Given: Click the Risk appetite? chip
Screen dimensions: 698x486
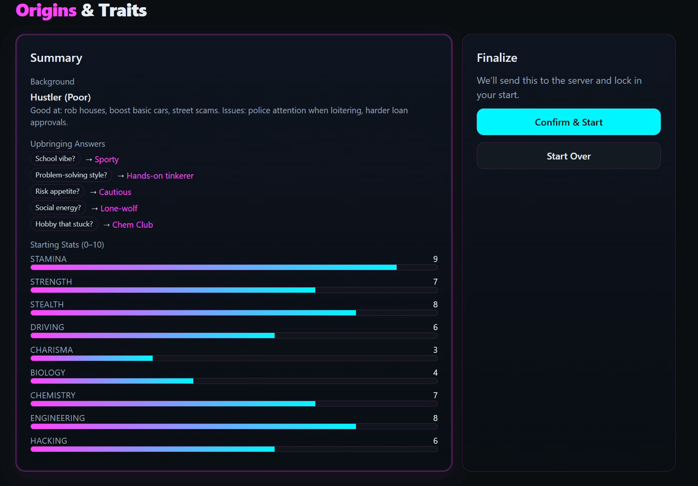Looking at the screenshot, I should 57,191.
